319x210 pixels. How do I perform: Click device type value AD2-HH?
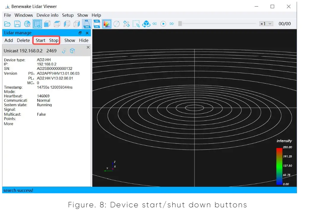click(x=44, y=60)
